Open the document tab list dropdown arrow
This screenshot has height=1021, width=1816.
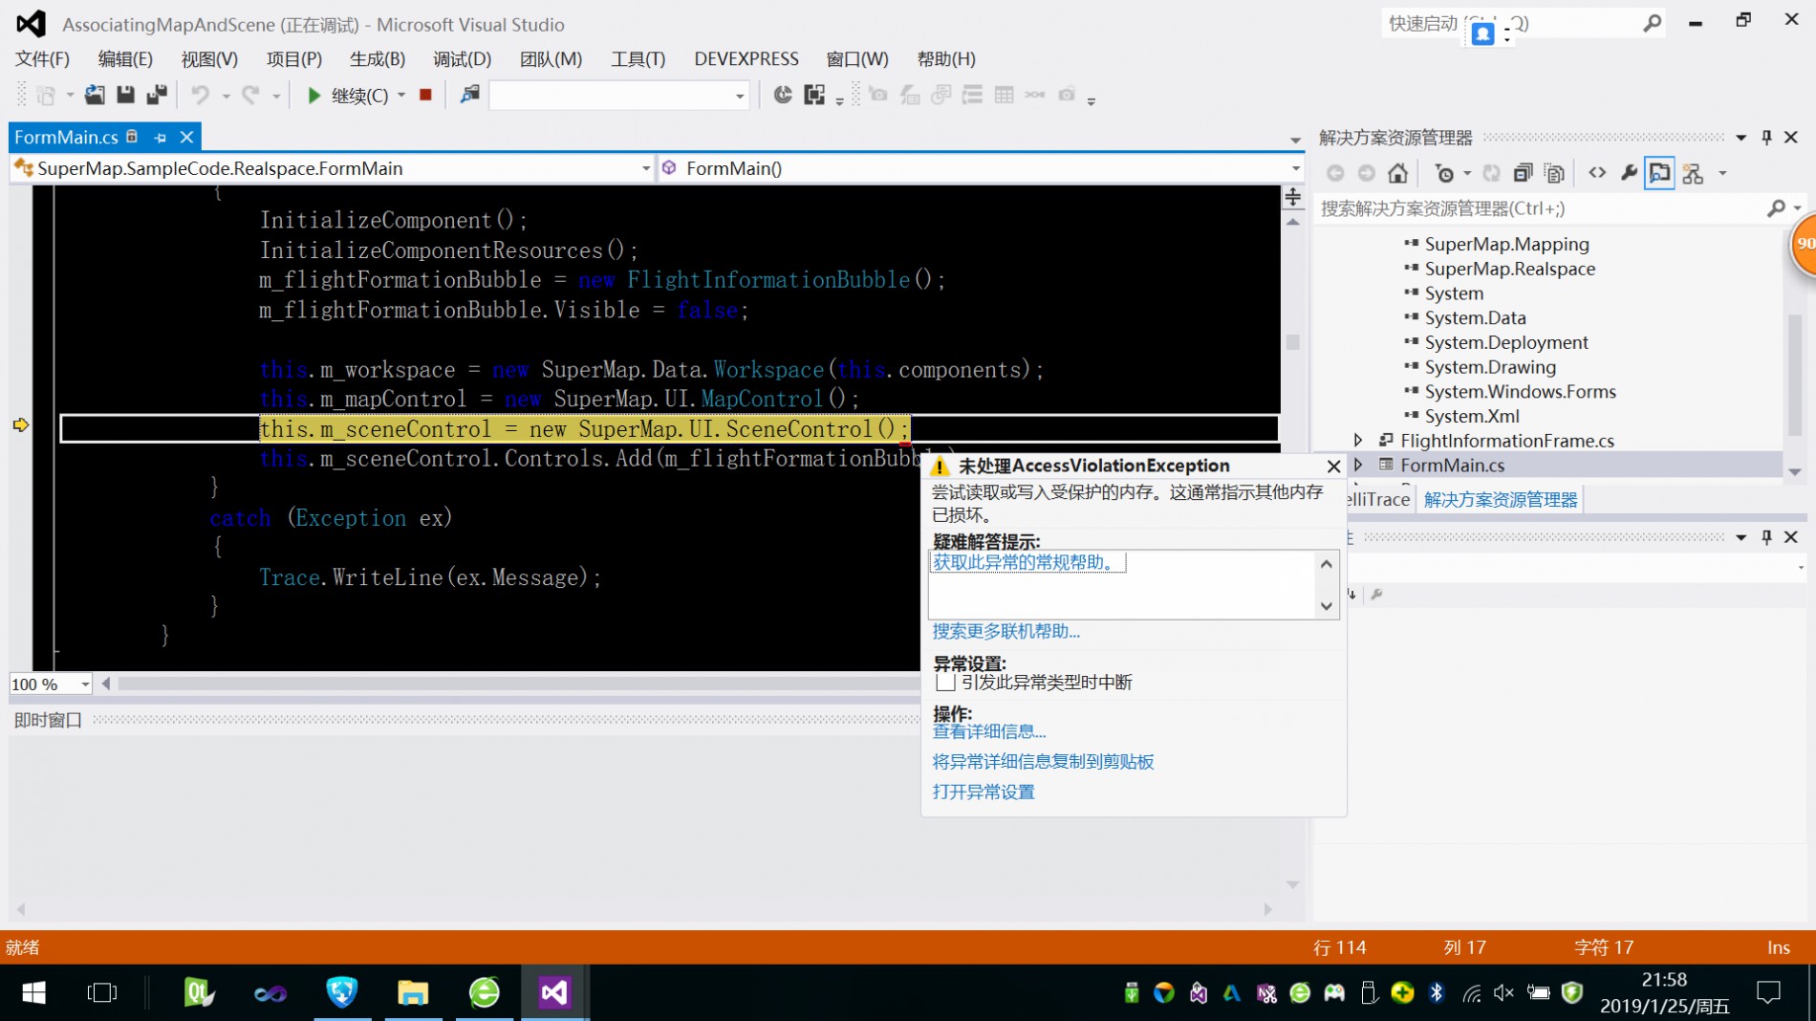tap(1295, 140)
